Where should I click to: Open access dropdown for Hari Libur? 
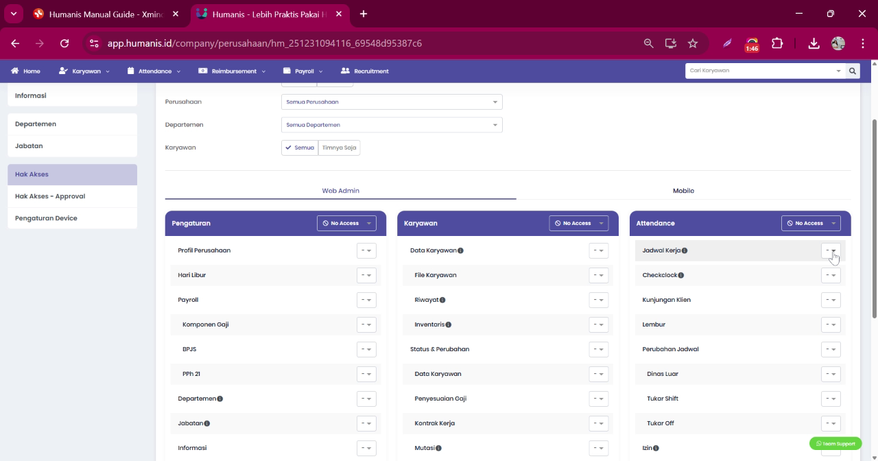click(x=366, y=275)
